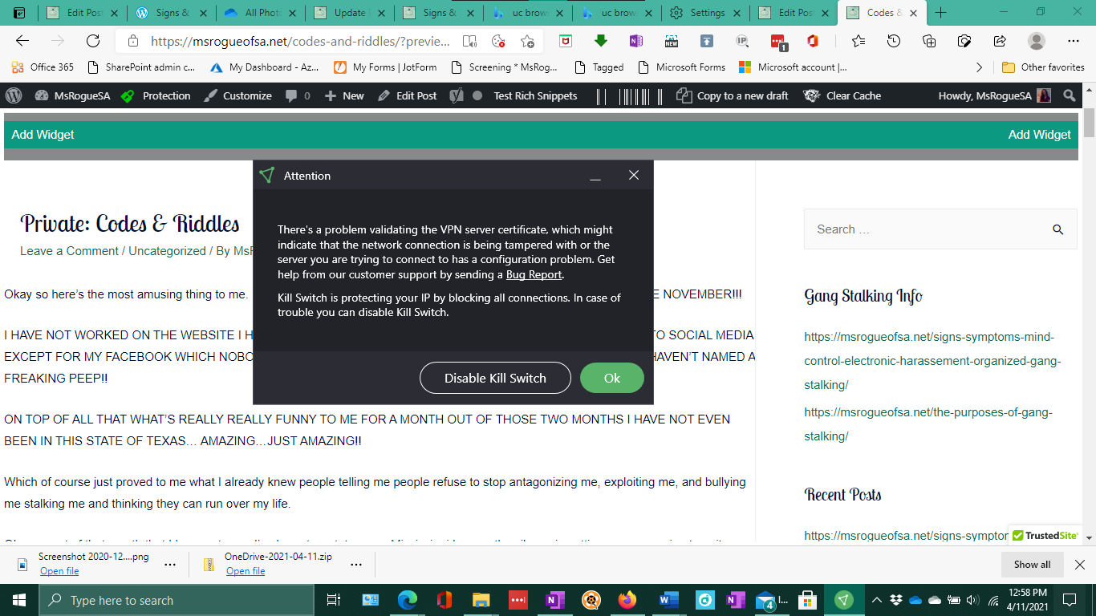Click the Office extension icon in toolbar

(813, 41)
